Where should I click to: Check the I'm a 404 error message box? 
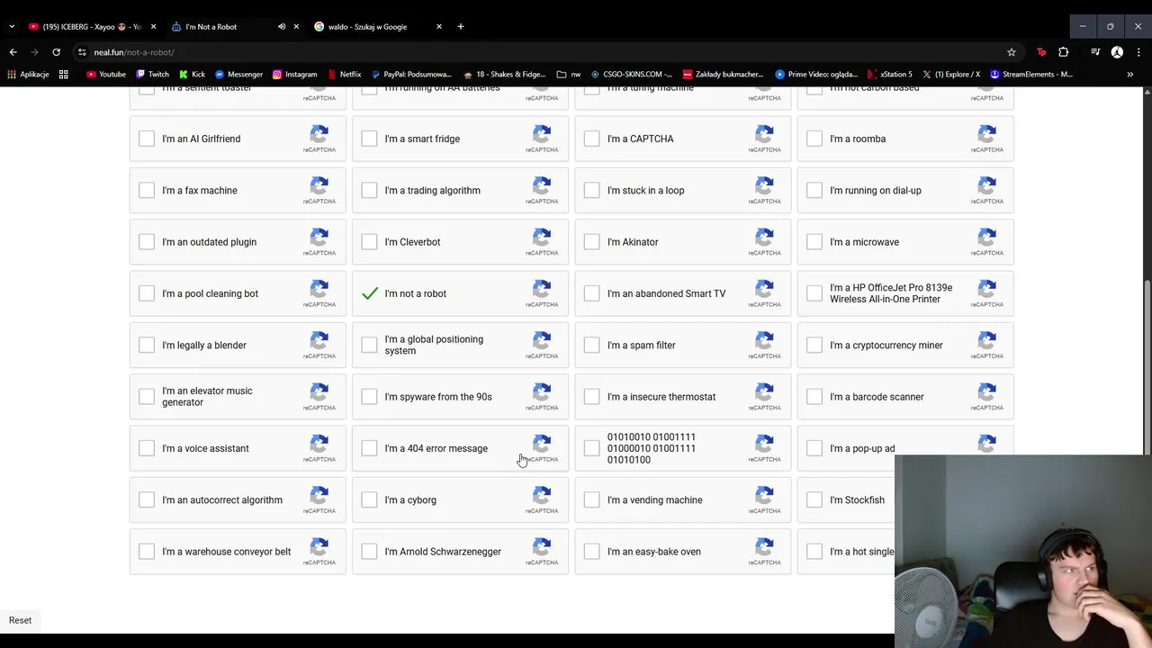click(369, 448)
